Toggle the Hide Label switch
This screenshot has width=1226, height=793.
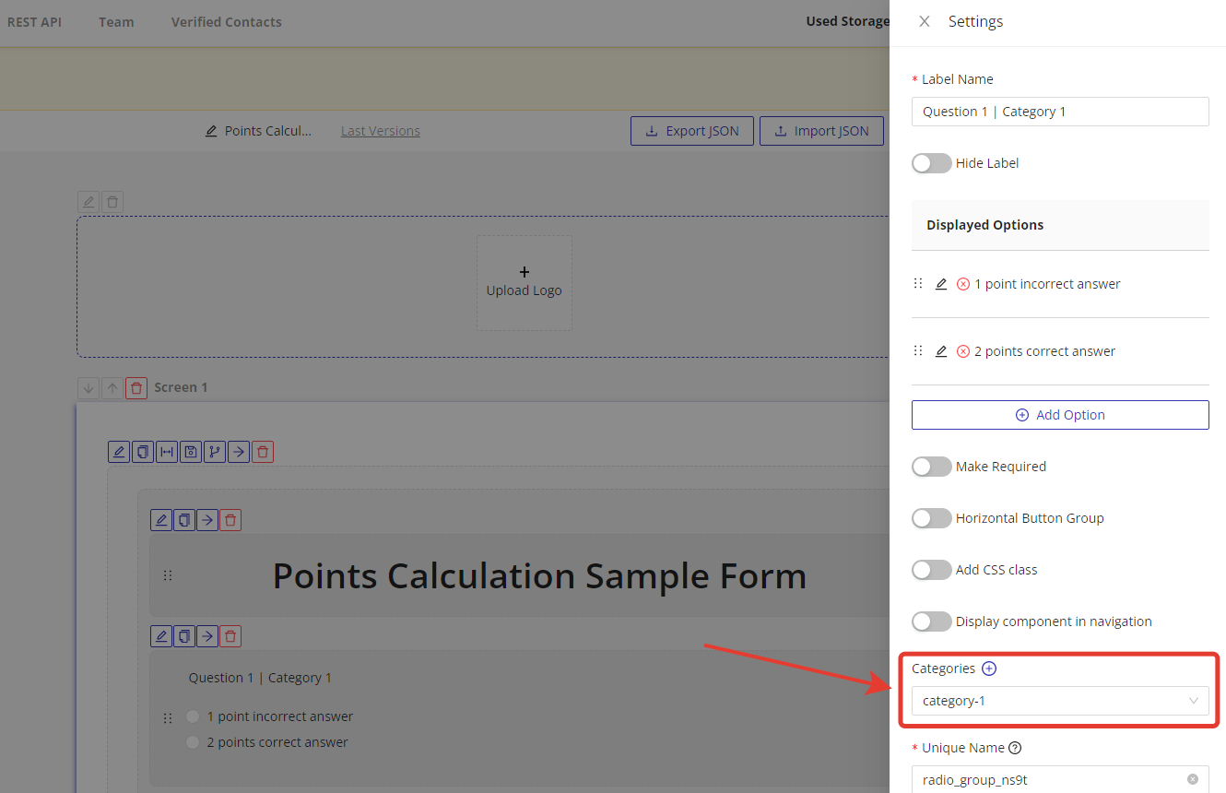point(931,163)
